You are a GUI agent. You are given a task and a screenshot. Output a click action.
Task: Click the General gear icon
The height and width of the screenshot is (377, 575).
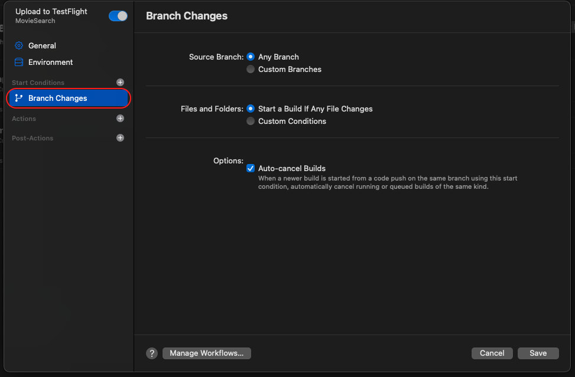pyautogui.click(x=19, y=45)
